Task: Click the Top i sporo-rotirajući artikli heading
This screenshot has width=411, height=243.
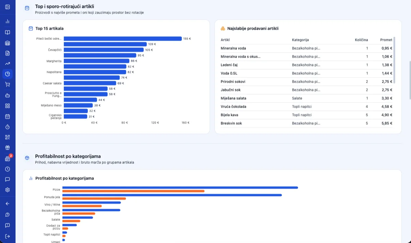Action: [64, 7]
